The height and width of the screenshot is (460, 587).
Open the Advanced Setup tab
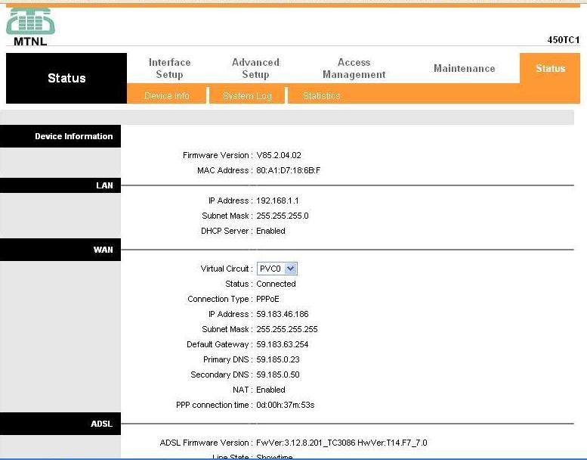(x=255, y=68)
